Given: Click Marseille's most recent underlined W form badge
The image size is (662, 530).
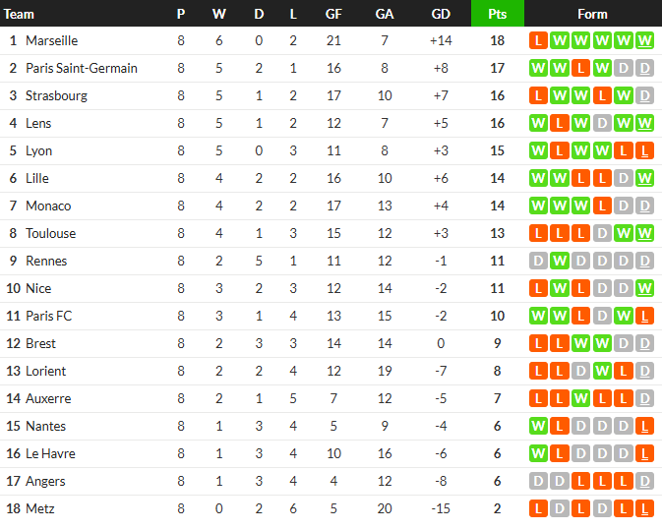Looking at the screenshot, I should tap(644, 40).
